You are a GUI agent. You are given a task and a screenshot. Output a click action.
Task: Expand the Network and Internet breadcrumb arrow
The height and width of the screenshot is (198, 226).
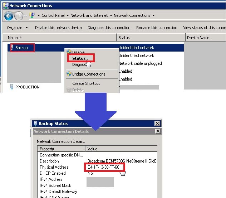pos(110,16)
